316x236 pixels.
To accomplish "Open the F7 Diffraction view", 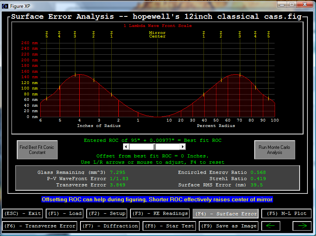I will pos(110,225).
